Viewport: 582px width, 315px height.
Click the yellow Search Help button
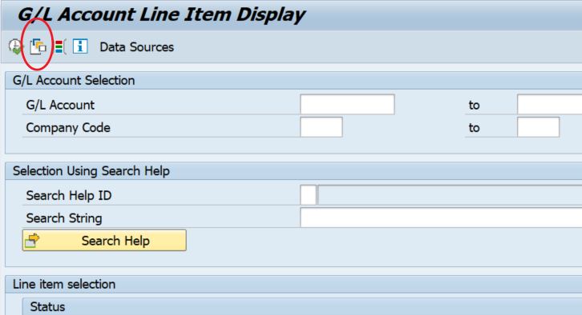104,241
